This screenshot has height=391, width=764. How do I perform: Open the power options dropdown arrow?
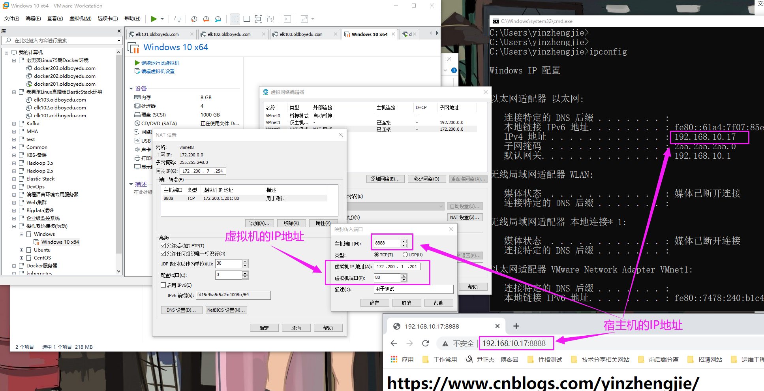point(162,19)
